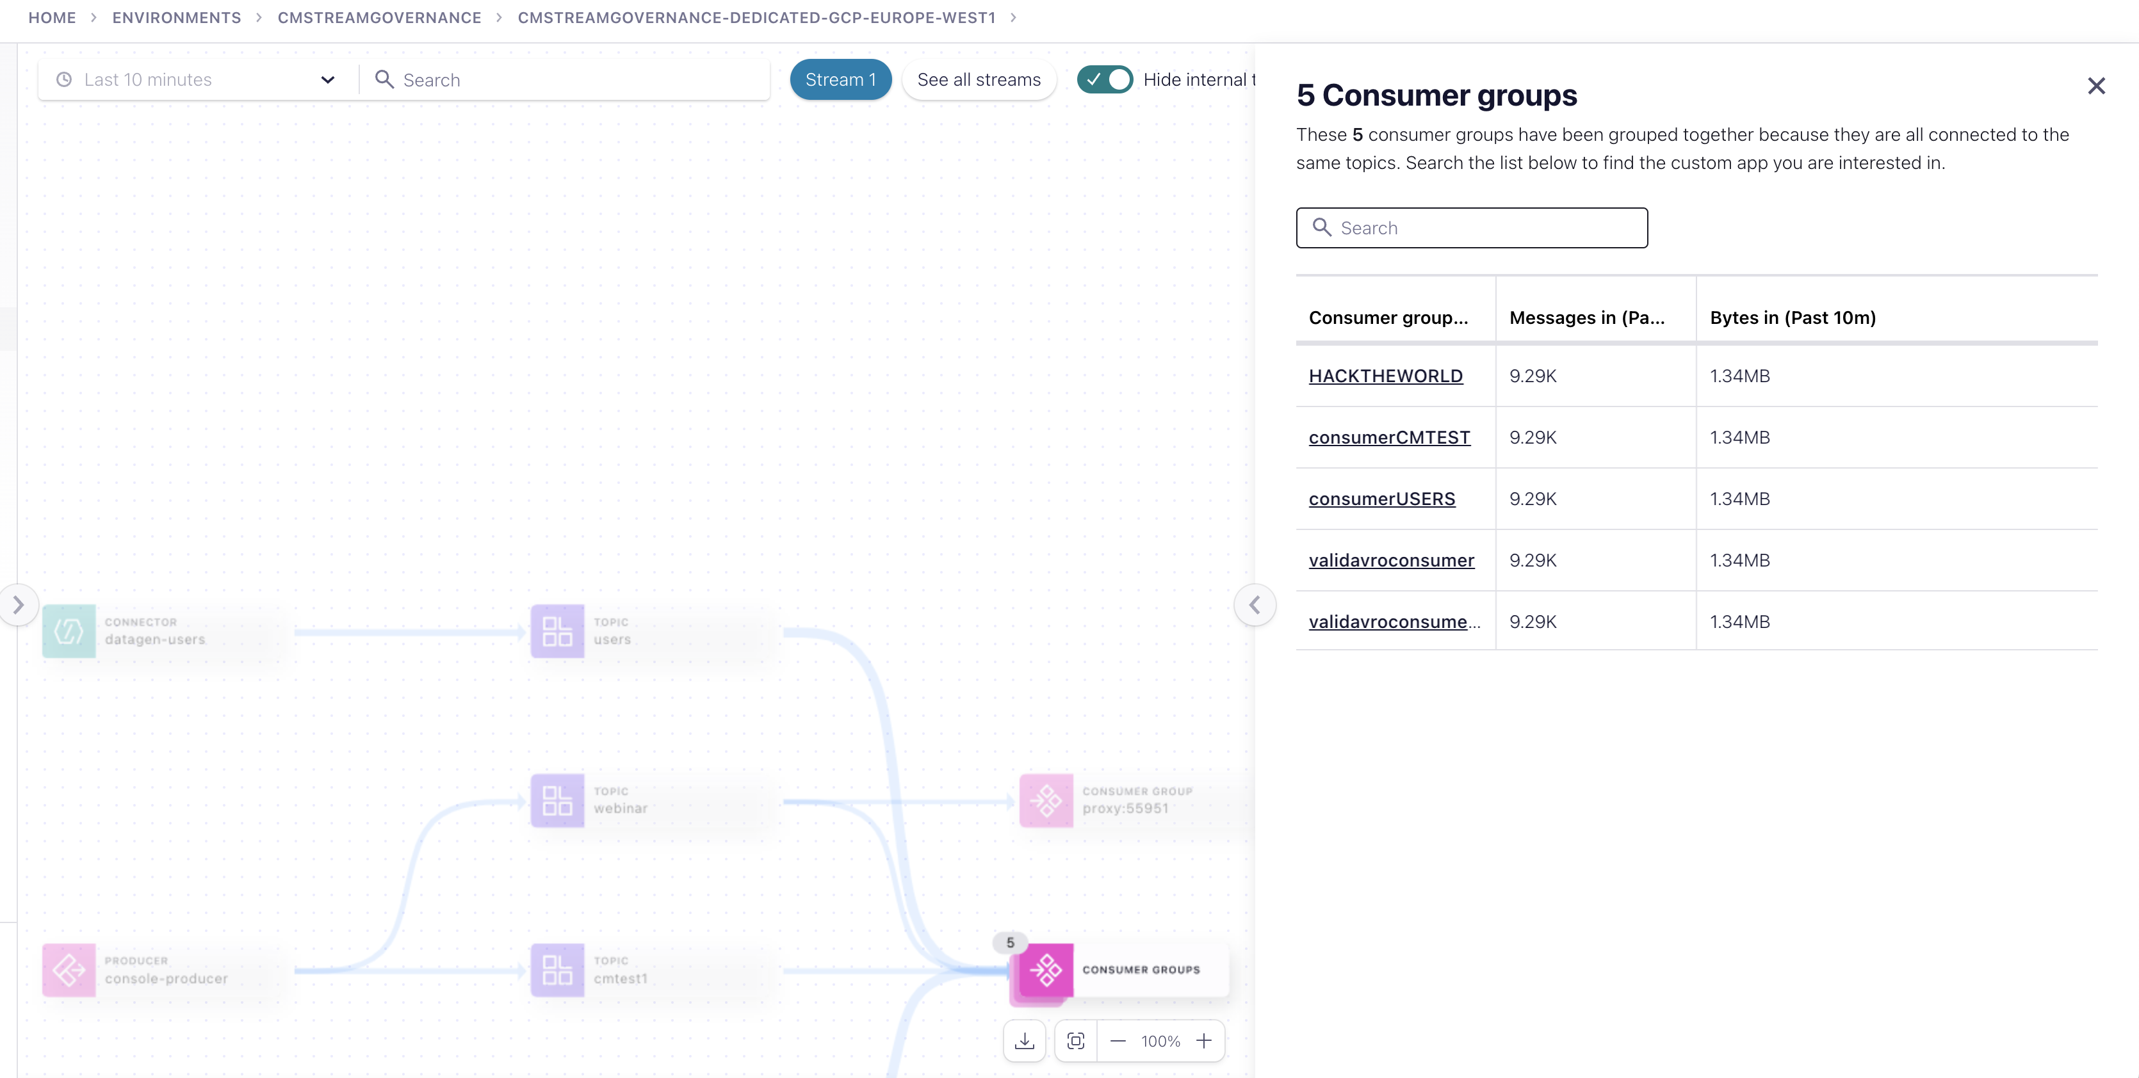Toggle the Hide internal topics switch
The width and height of the screenshot is (2139, 1078).
pyautogui.click(x=1104, y=79)
